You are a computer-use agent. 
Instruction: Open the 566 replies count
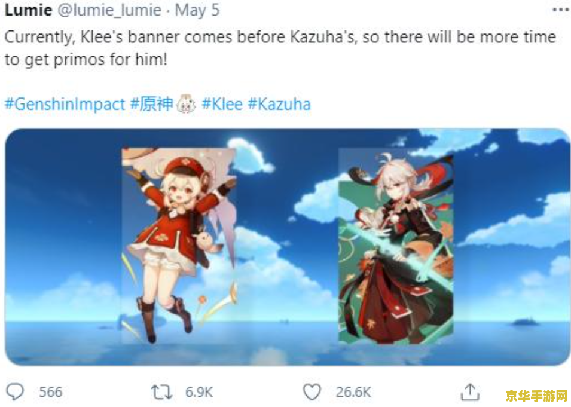[51, 393]
